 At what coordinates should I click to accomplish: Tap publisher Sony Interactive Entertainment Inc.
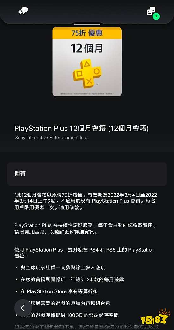pyautogui.click(x=51, y=138)
